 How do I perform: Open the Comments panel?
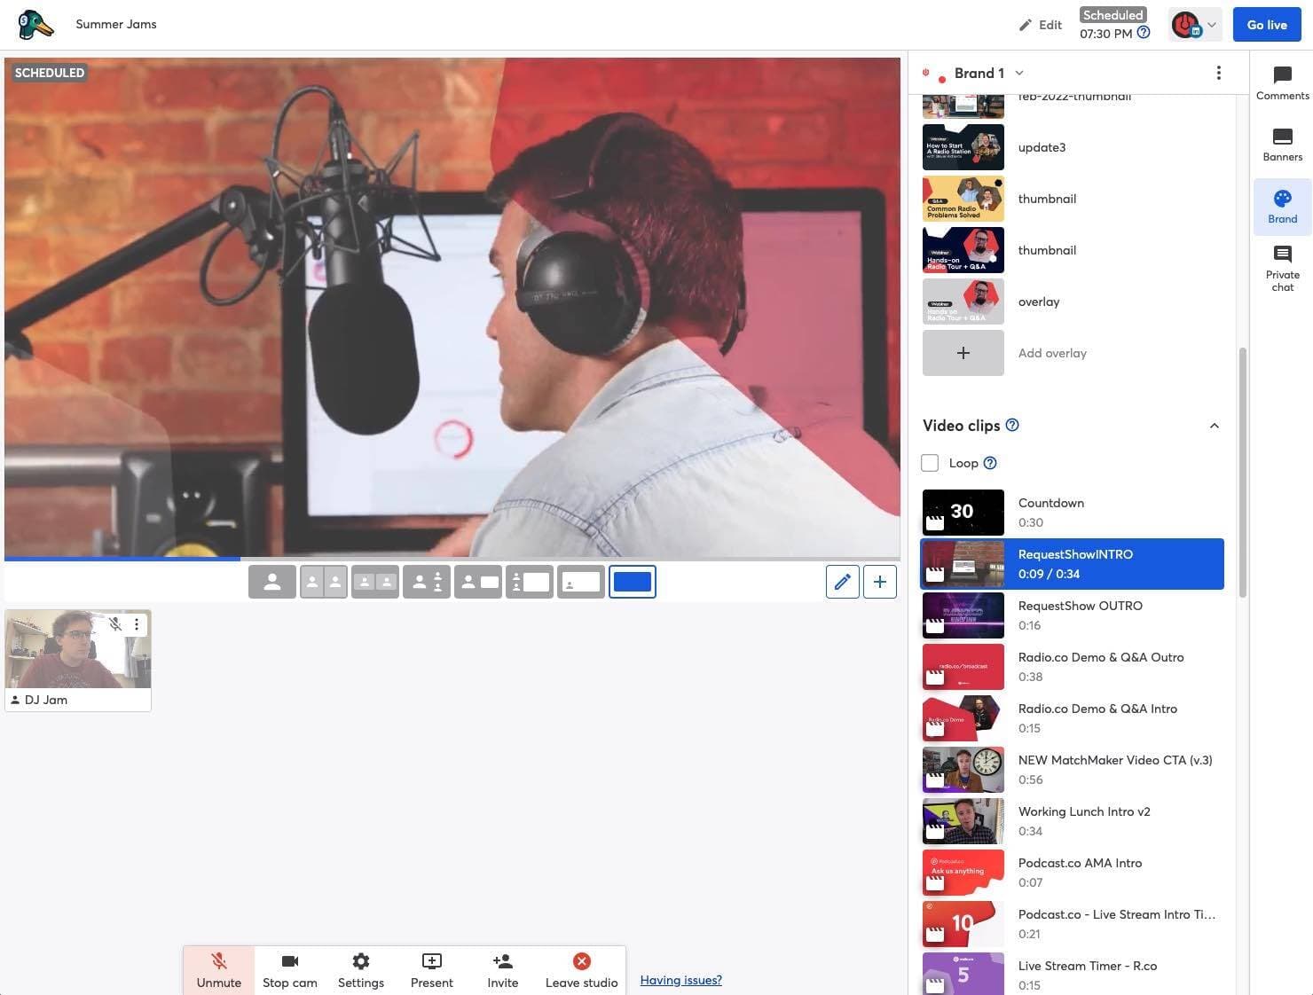point(1282,82)
